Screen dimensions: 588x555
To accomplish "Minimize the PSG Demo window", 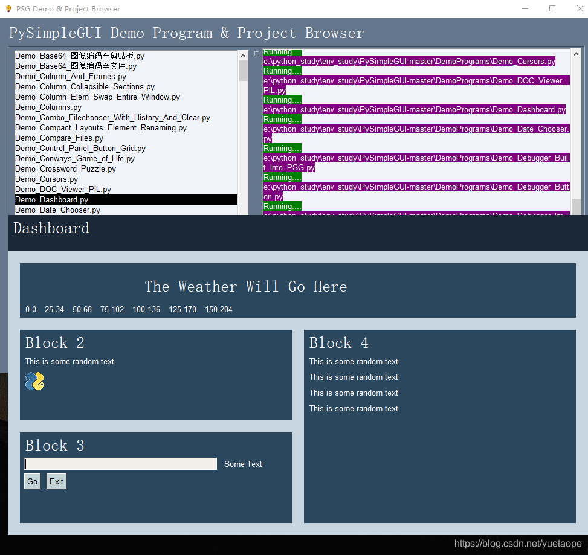I will (x=525, y=8).
